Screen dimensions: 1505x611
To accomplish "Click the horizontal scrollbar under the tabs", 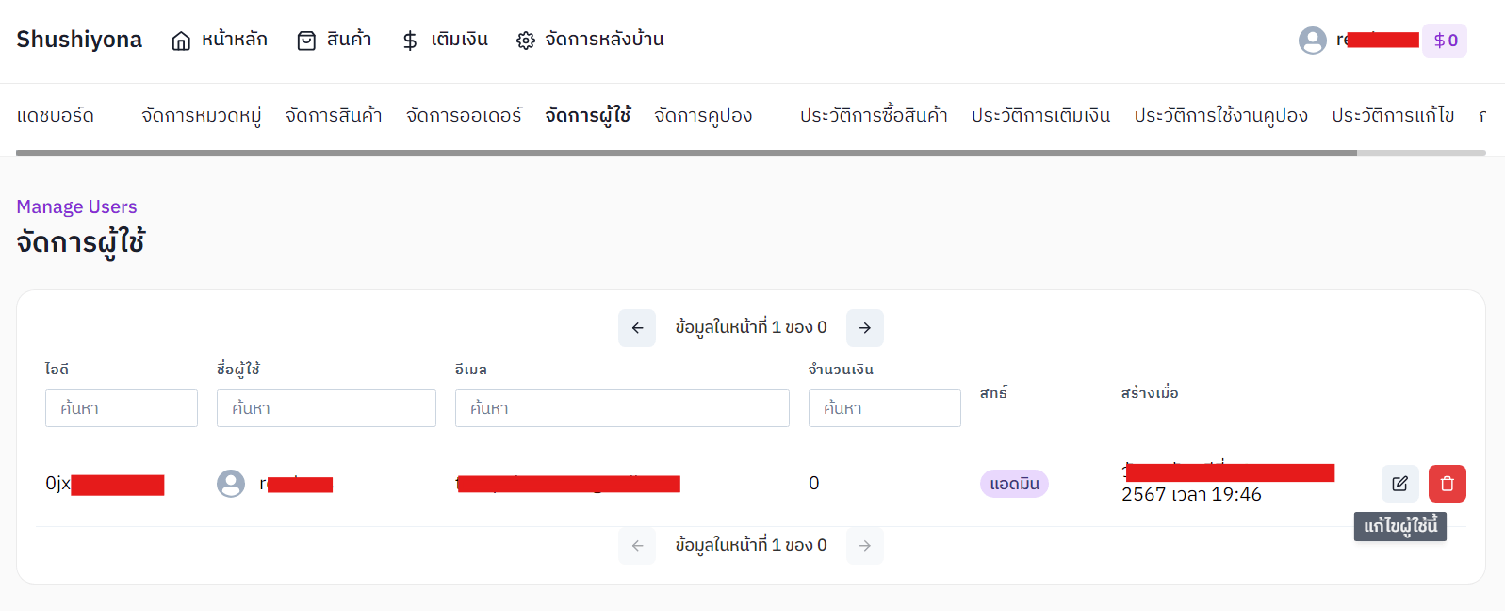I will pyautogui.click(x=686, y=152).
